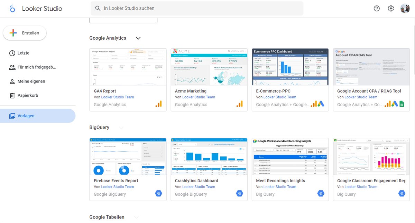Click Looker Studio Team link under Acme Marketing
This screenshot has height=223, width=415.
coord(199,97)
